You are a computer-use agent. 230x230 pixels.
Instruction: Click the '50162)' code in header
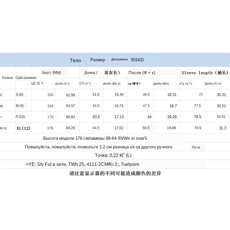137,60
